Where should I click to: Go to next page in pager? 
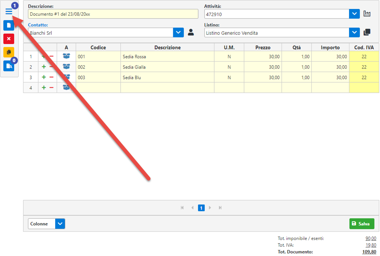(210, 208)
